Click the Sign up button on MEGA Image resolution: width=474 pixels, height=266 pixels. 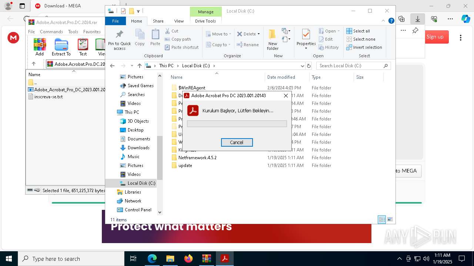tap(435, 37)
